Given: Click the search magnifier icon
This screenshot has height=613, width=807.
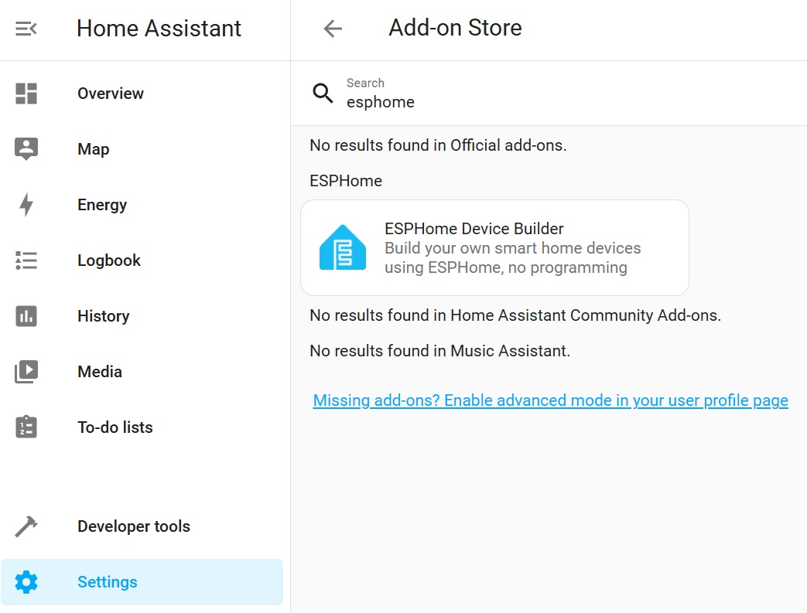Looking at the screenshot, I should click(323, 93).
